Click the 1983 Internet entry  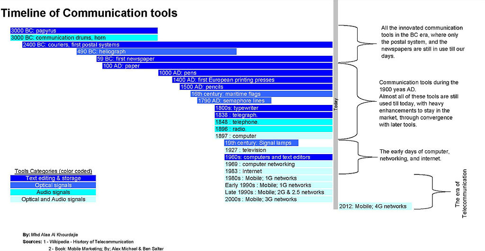click(278, 171)
